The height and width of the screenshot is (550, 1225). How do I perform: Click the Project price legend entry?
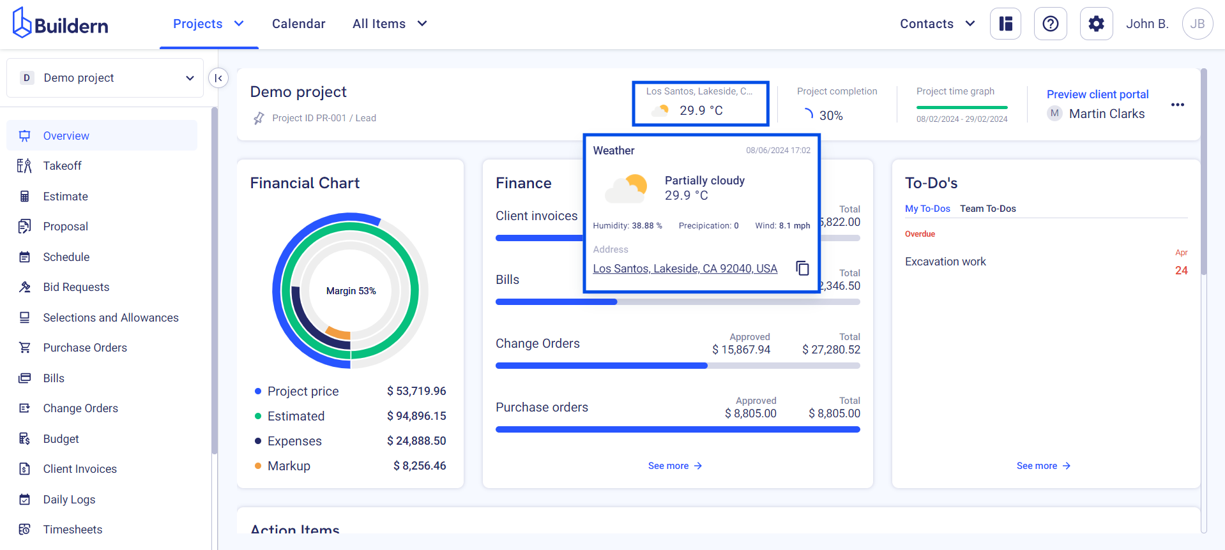click(x=350, y=391)
